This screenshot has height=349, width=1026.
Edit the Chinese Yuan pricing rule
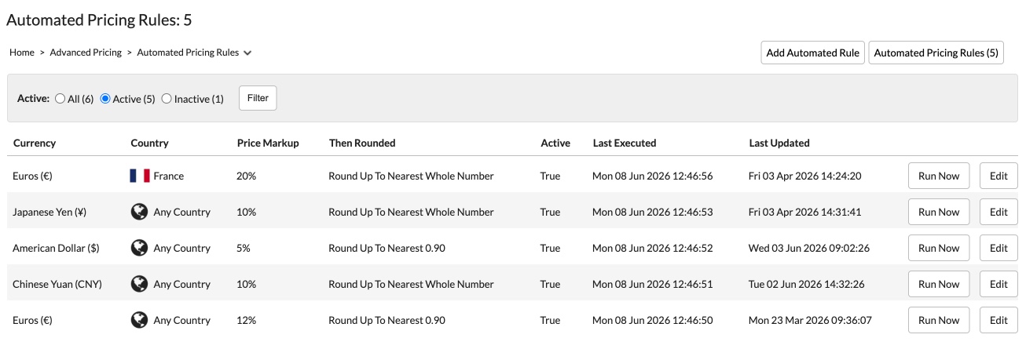999,284
